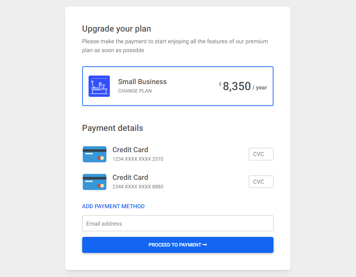Click the CVC field for card 2570
This screenshot has width=356, height=277.
pyautogui.click(x=261, y=154)
